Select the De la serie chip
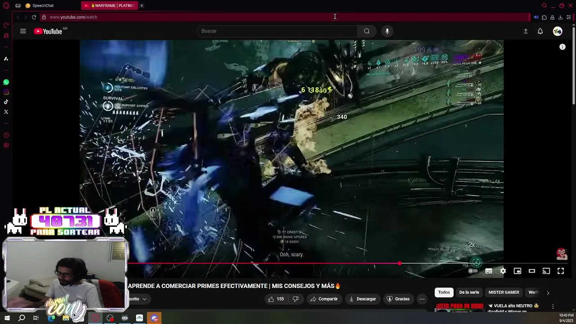The image size is (576, 324). coord(469,292)
